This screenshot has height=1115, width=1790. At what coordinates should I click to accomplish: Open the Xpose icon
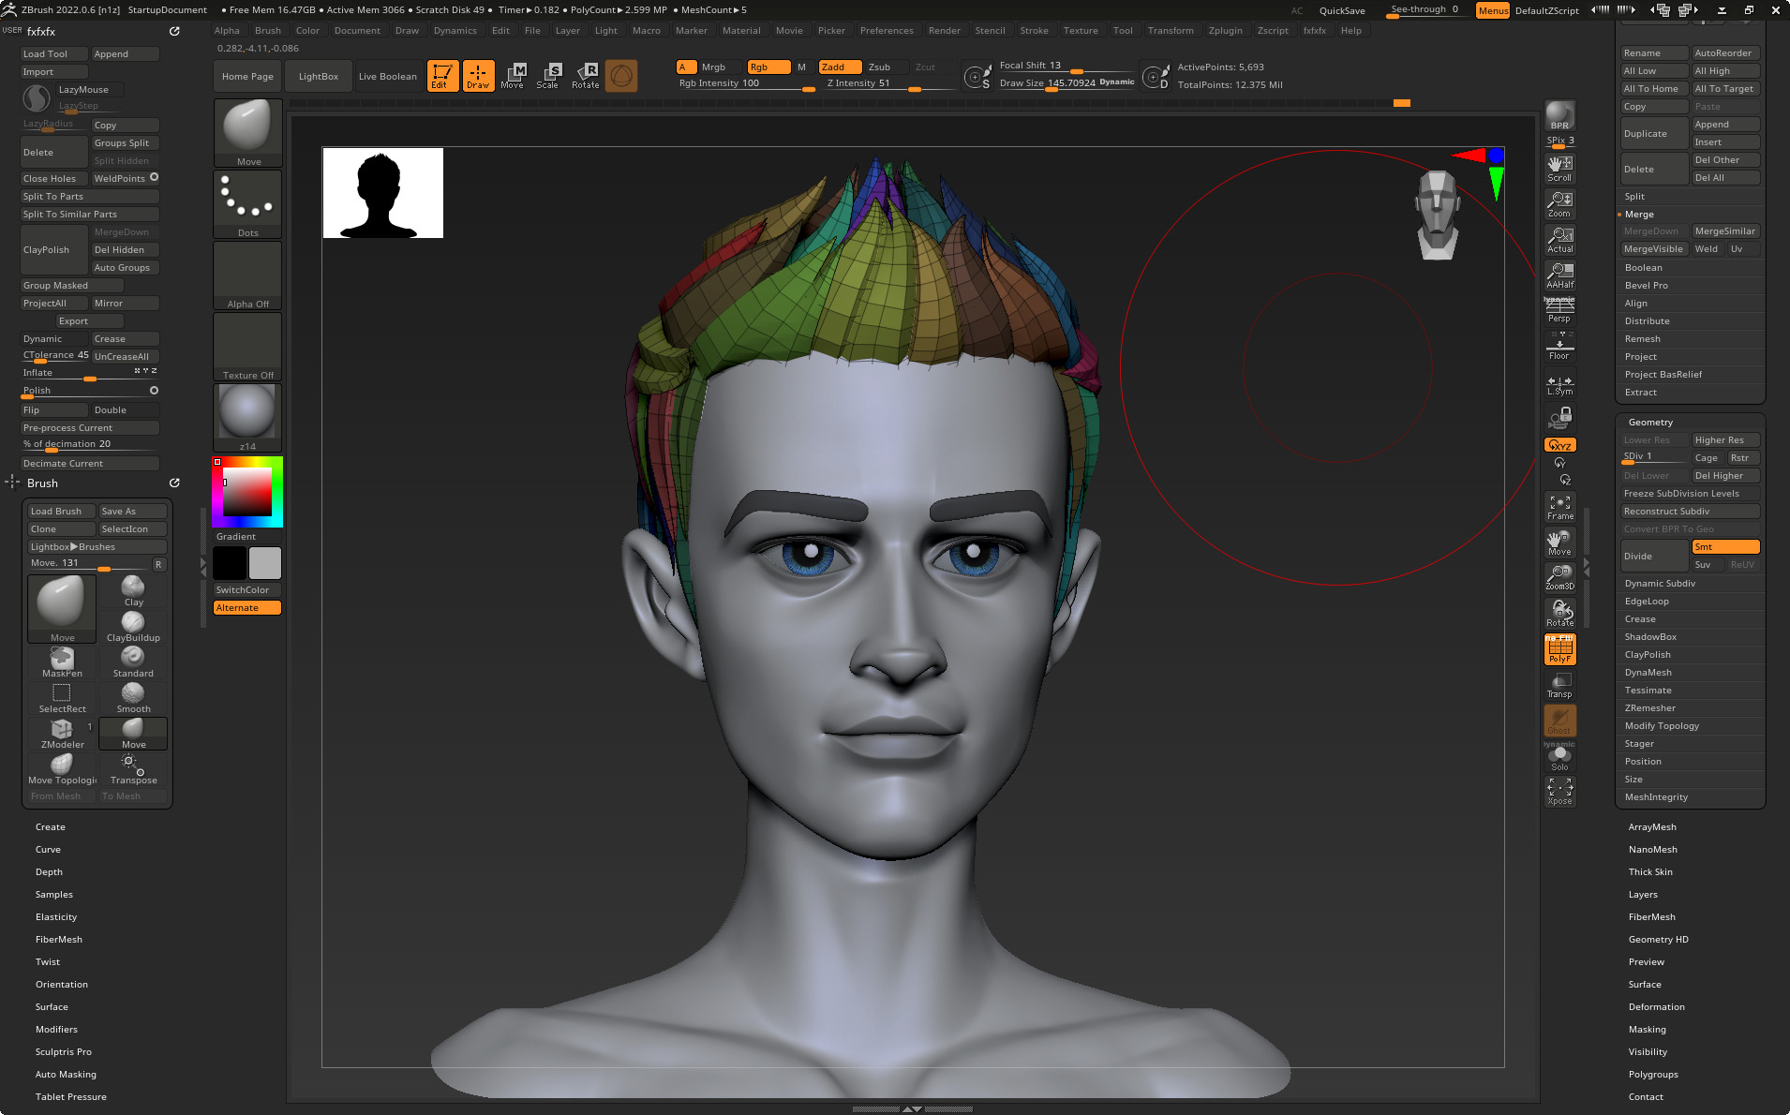click(x=1559, y=792)
